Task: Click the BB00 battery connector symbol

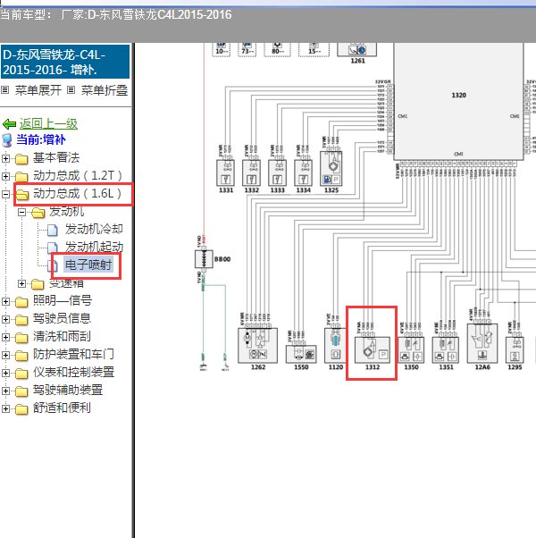Action: point(204,259)
